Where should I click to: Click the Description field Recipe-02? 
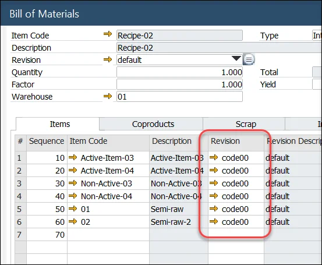pyautogui.click(x=219, y=48)
